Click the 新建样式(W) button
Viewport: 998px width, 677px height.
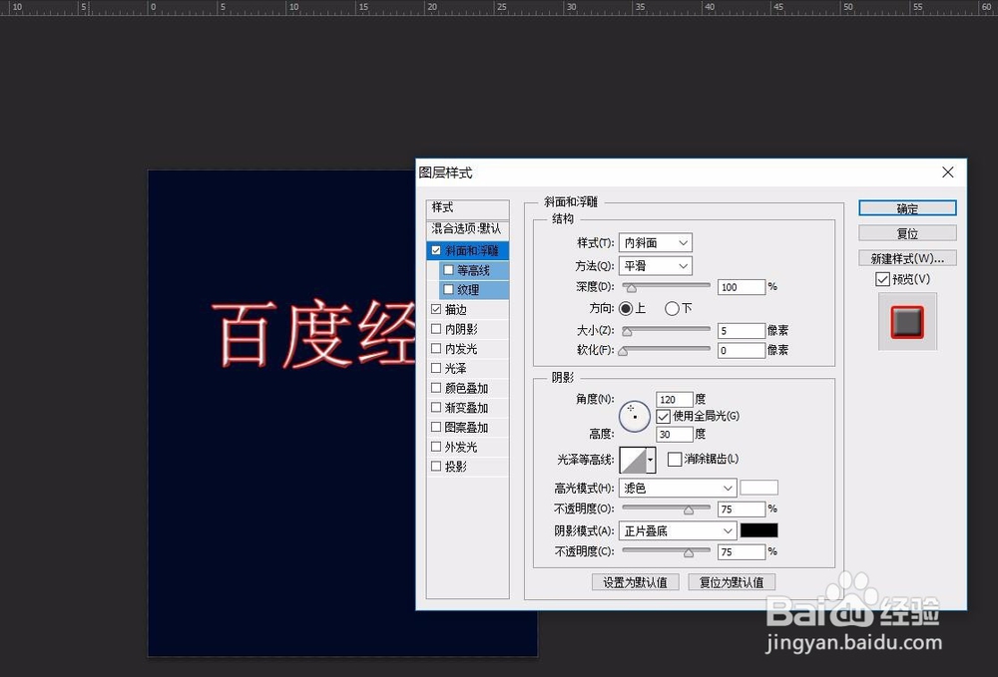(x=906, y=257)
